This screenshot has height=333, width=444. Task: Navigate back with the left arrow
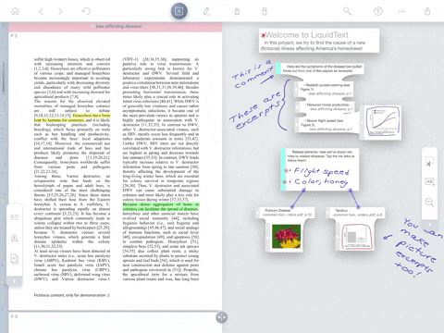tap(41, 11)
